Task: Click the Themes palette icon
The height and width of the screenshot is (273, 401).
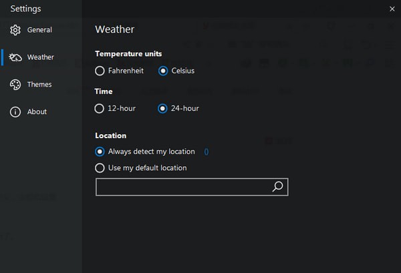Action: (x=15, y=85)
